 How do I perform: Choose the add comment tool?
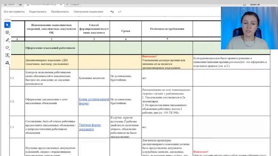[x=7, y=32]
